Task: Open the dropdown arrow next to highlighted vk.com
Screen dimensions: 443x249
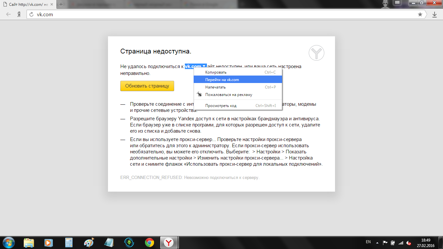Action: 204,66
